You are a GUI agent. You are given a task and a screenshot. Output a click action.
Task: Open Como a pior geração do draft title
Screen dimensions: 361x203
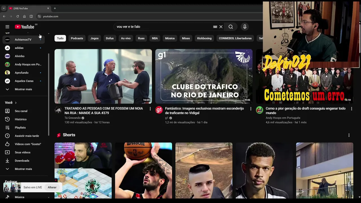click(x=306, y=111)
